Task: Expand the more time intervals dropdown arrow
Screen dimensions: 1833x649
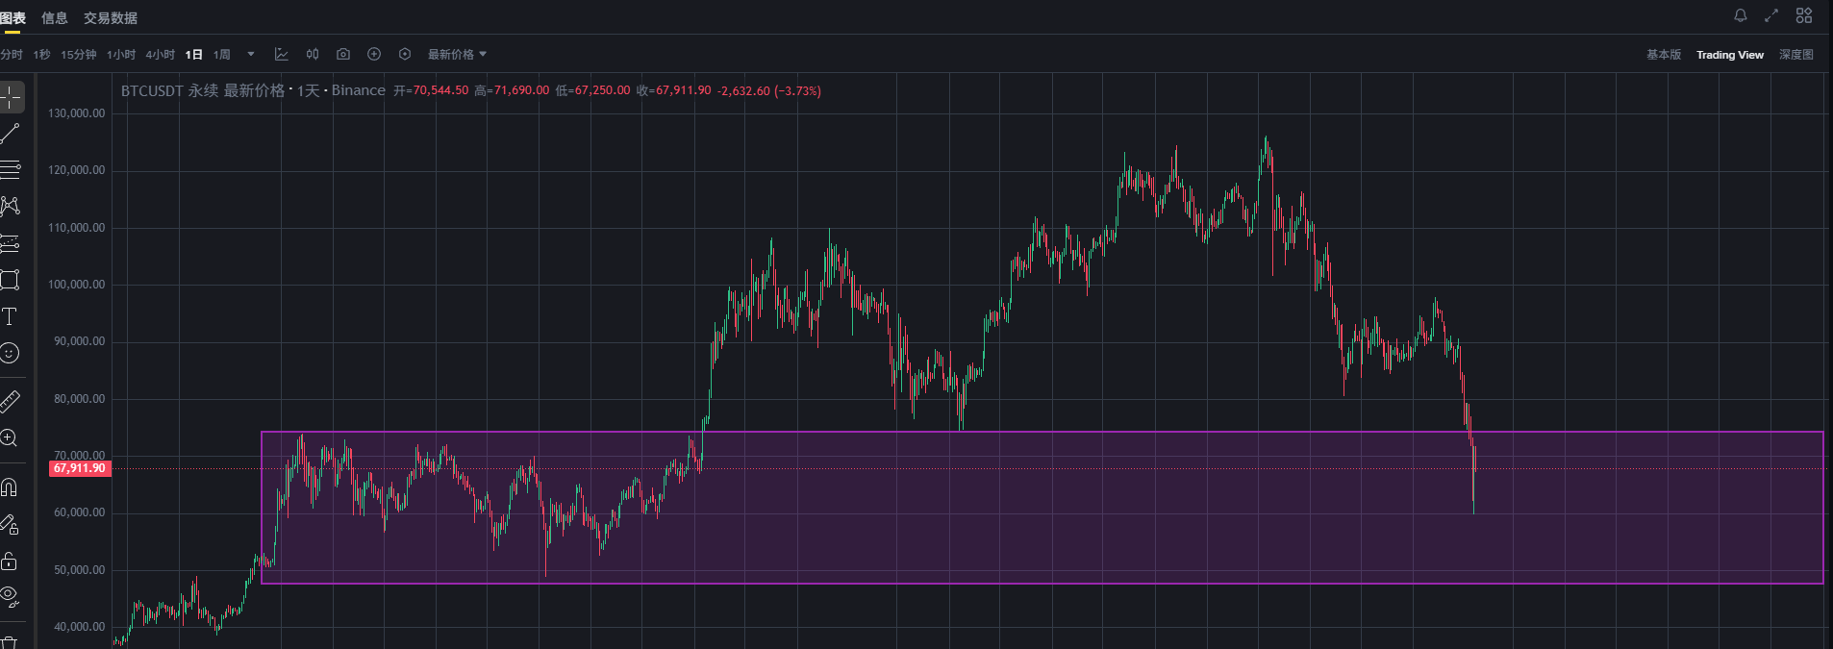Action: (251, 55)
